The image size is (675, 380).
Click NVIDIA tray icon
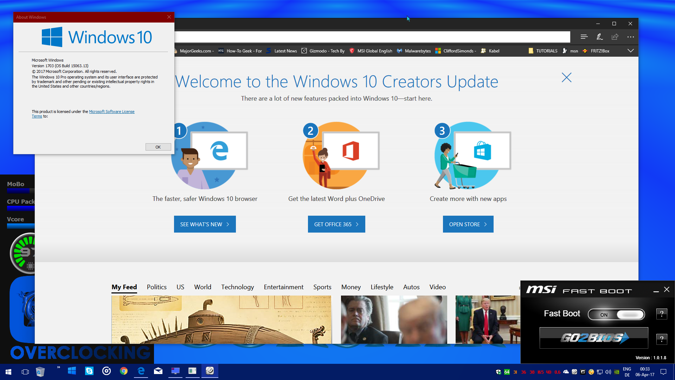(617, 372)
